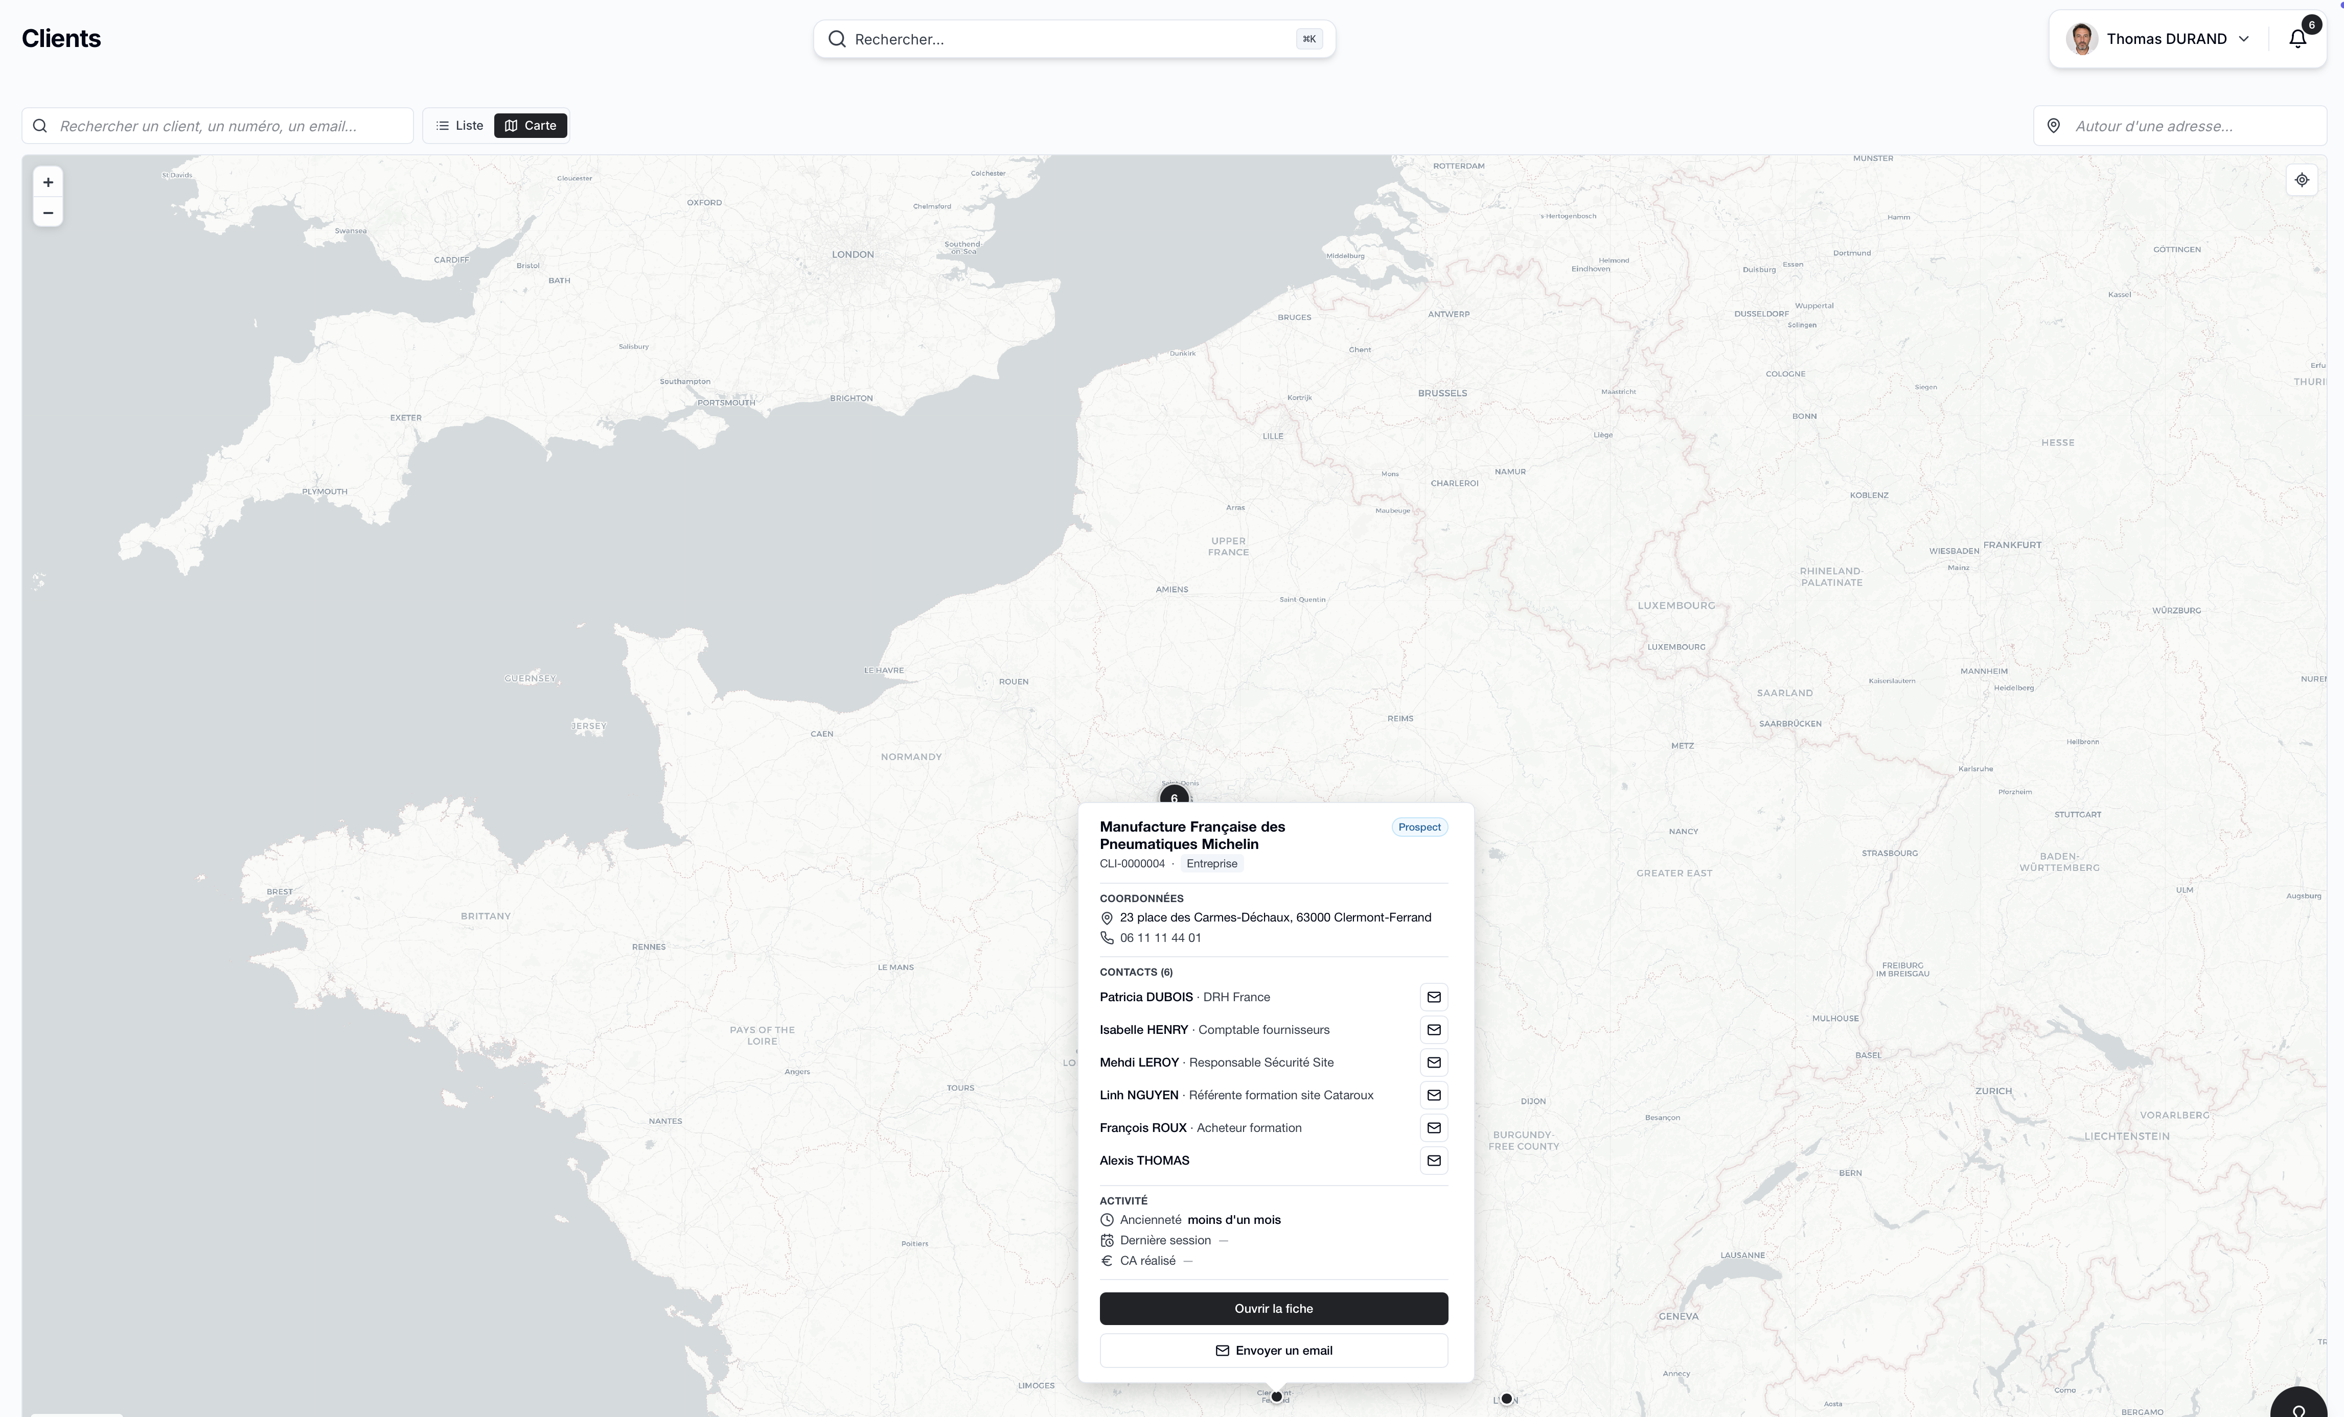
Task: Email Isabelle HENRY via envelope icon
Action: click(1434, 1030)
